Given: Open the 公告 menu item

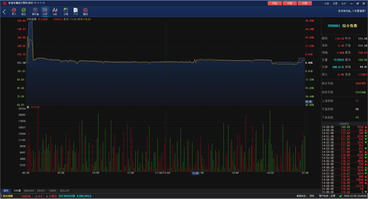Looking at the screenshot, I should point(327,3).
